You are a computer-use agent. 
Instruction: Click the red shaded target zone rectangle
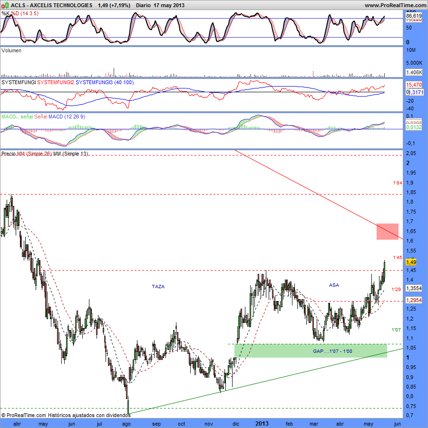[387, 232]
